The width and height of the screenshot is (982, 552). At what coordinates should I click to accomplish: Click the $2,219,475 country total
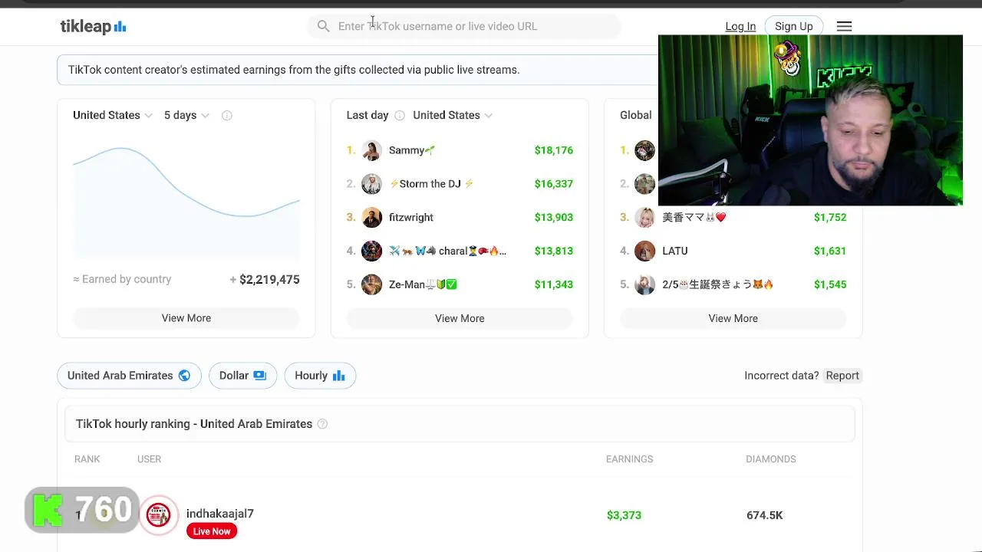[x=269, y=280]
